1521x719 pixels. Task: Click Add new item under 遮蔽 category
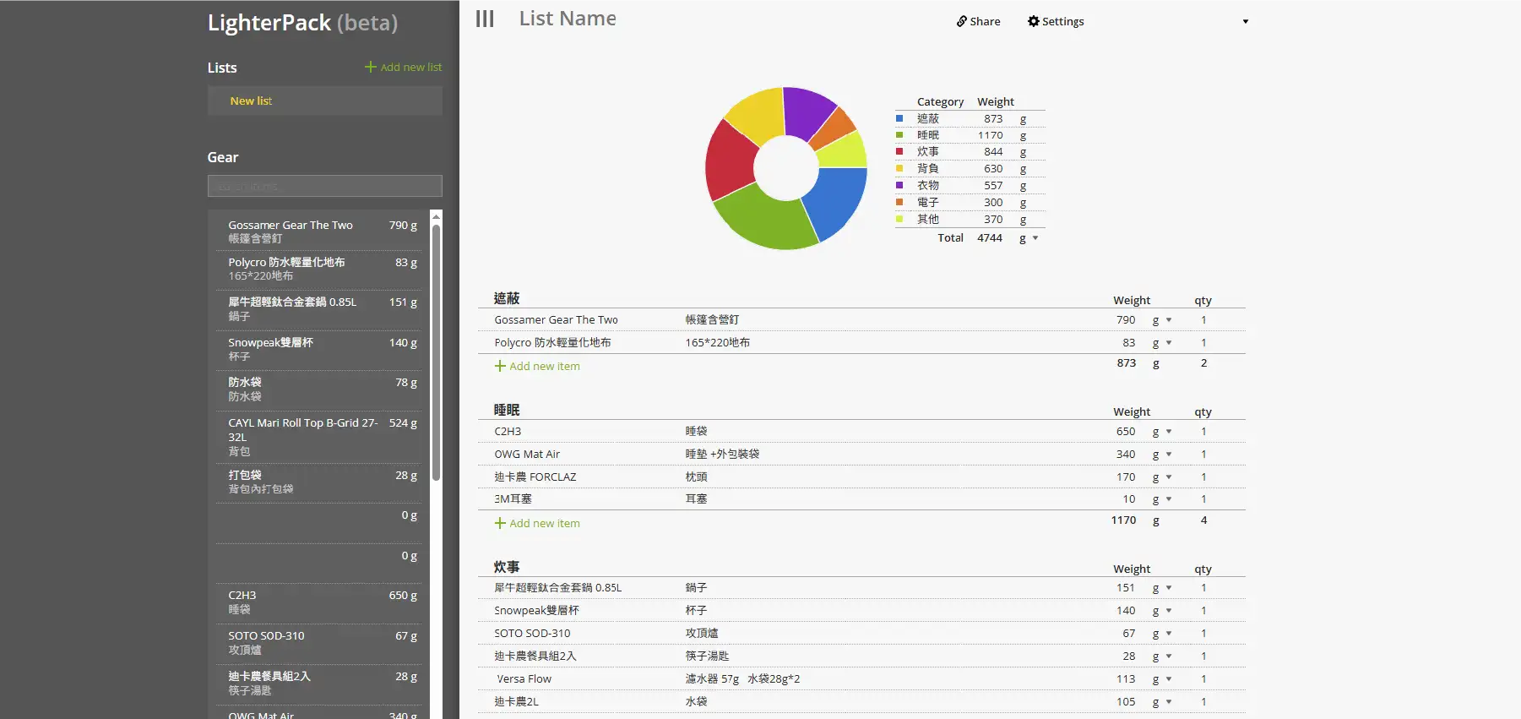click(x=537, y=366)
